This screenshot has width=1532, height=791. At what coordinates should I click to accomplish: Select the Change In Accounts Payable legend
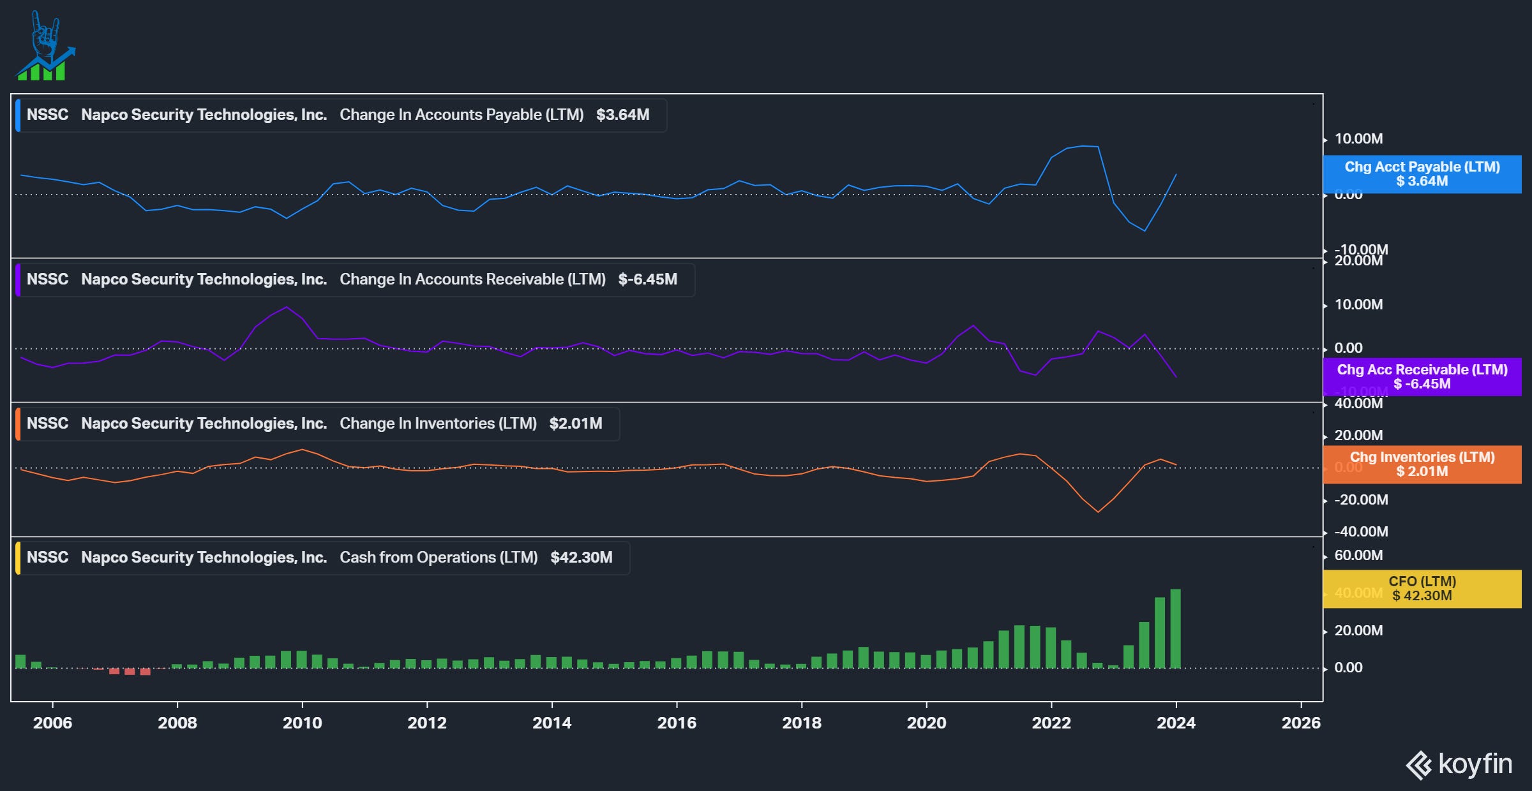[x=341, y=115]
